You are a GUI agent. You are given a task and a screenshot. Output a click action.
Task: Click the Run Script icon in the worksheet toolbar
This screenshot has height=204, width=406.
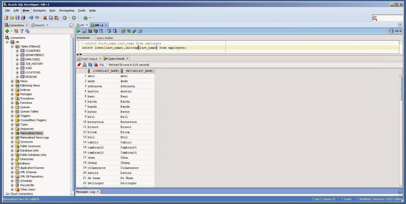[x=84, y=31]
